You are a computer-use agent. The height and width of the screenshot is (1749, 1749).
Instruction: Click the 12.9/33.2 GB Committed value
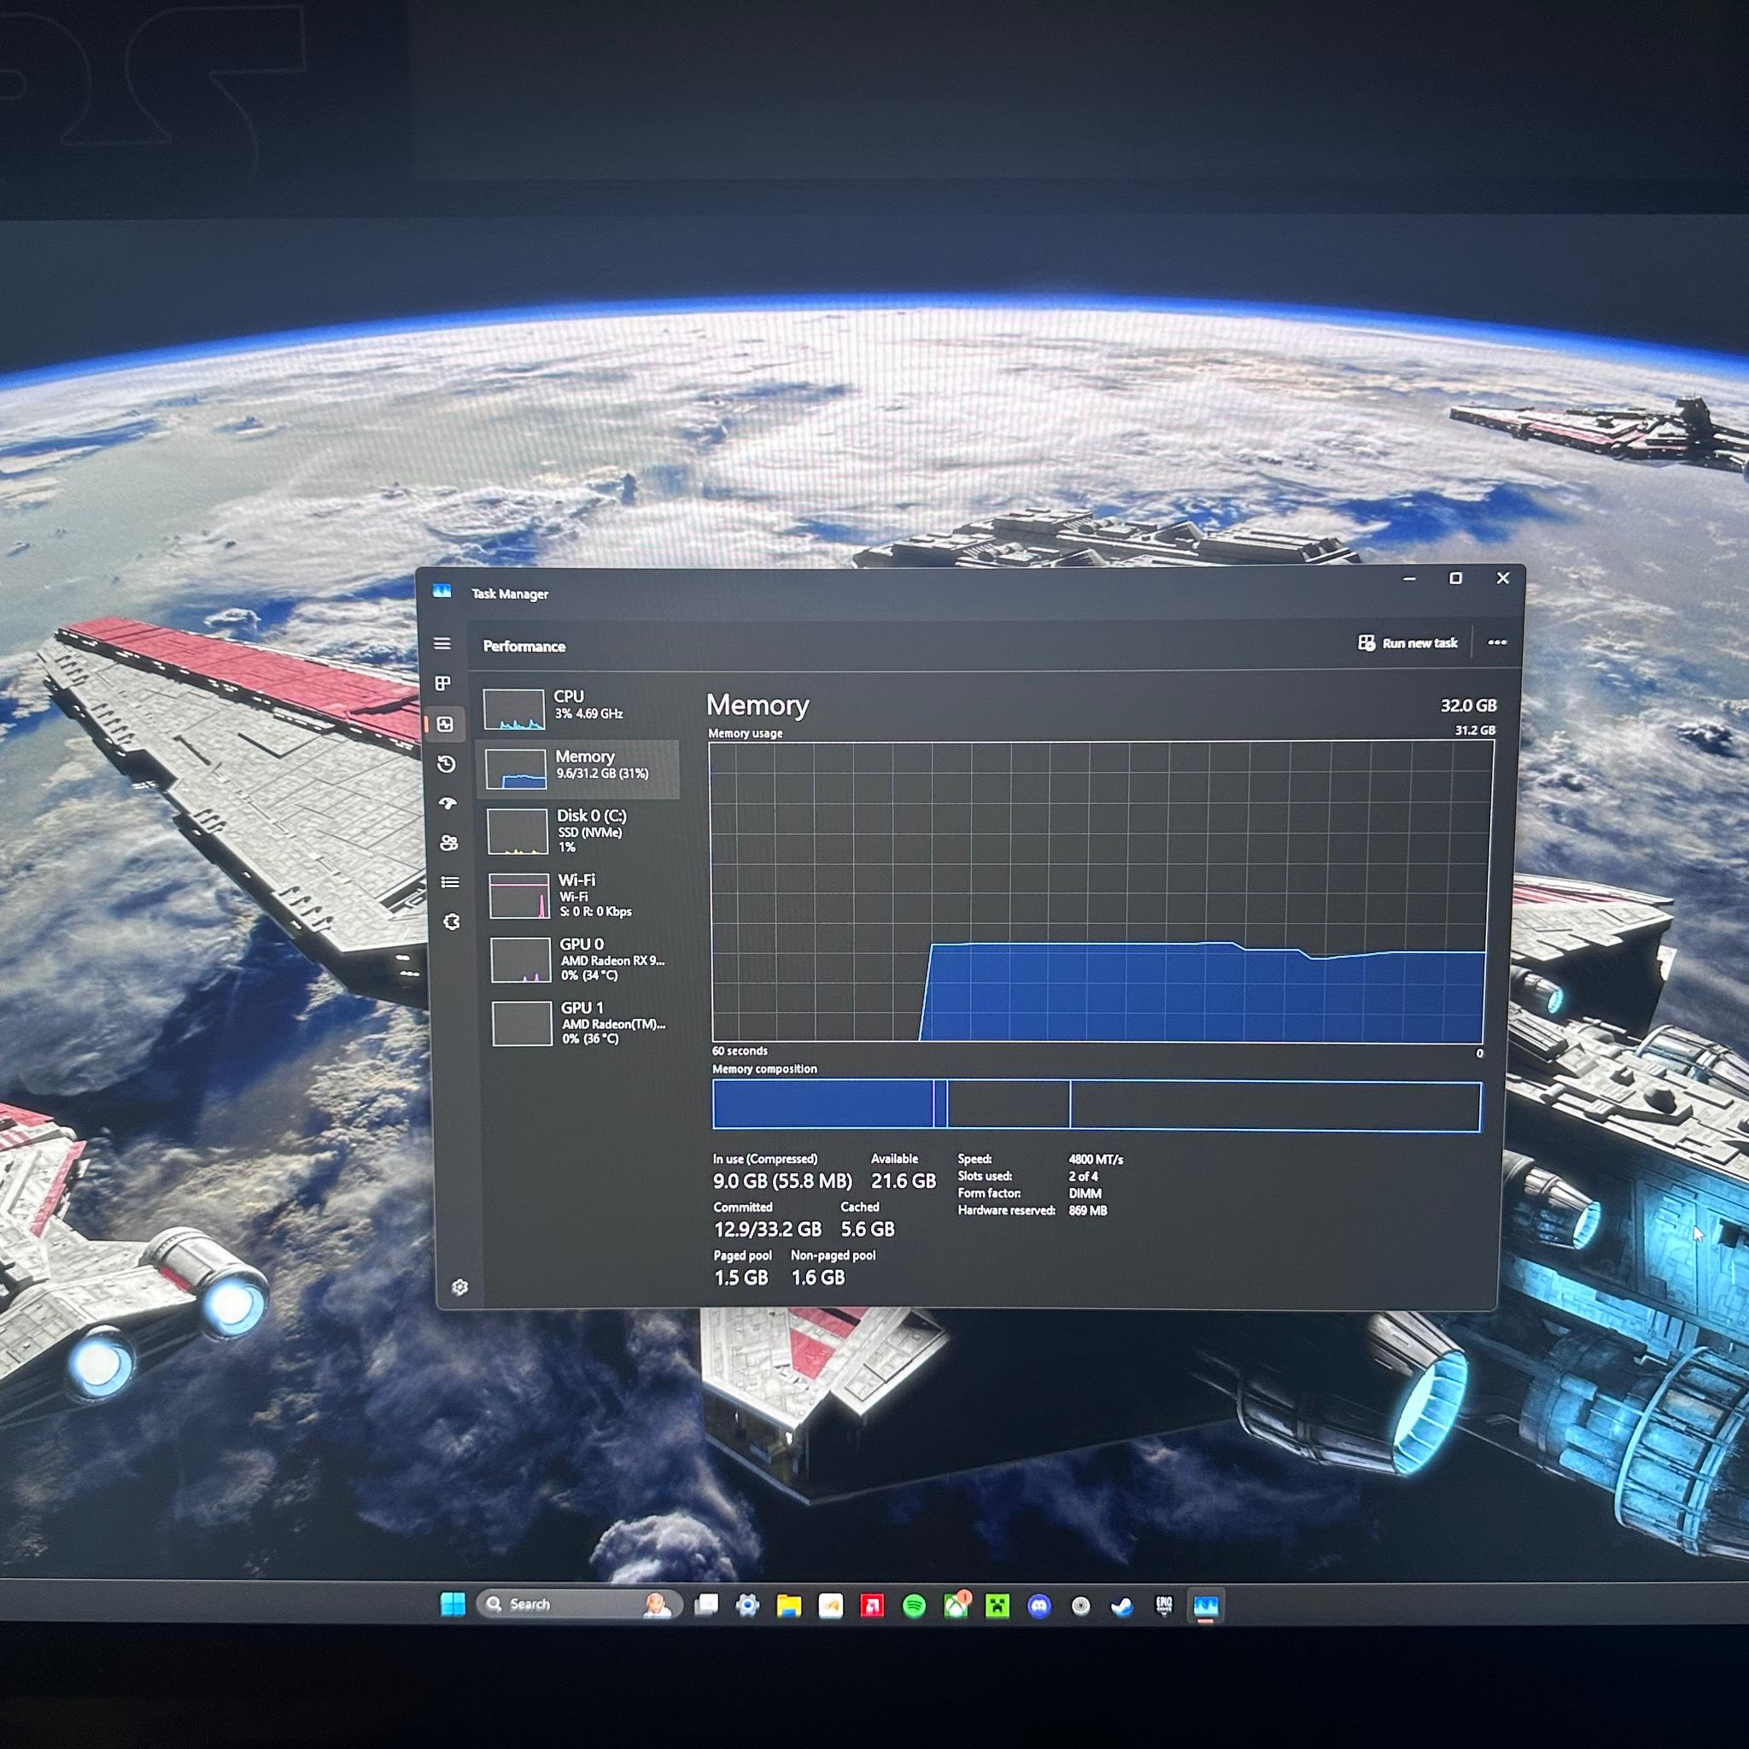coord(768,1230)
